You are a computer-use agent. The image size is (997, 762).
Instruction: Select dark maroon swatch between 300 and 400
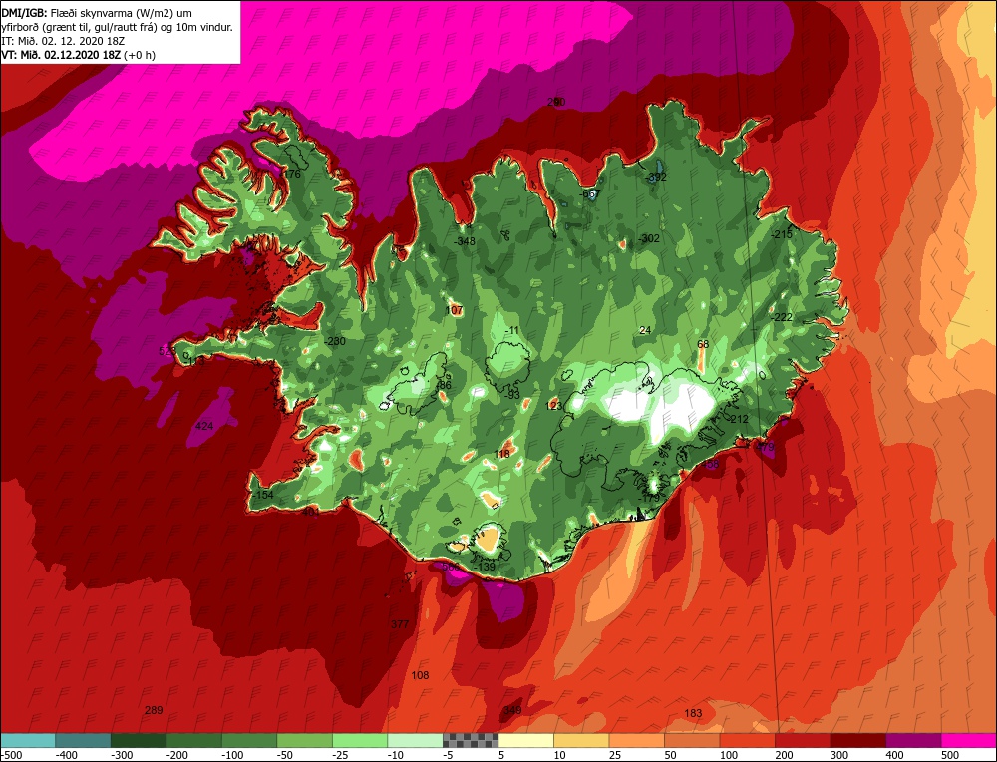tap(857, 740)
